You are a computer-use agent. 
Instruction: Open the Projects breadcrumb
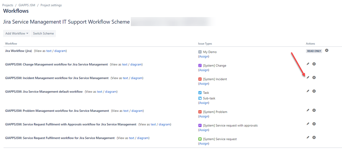8,5
